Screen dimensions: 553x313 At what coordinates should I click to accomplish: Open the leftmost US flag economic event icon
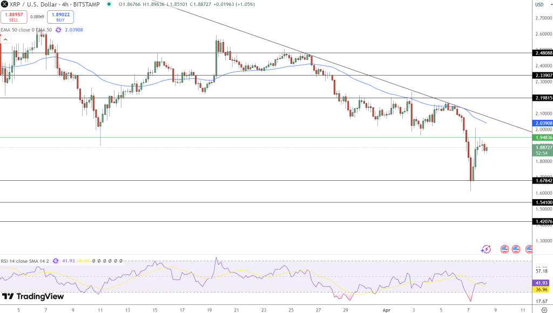505,249
